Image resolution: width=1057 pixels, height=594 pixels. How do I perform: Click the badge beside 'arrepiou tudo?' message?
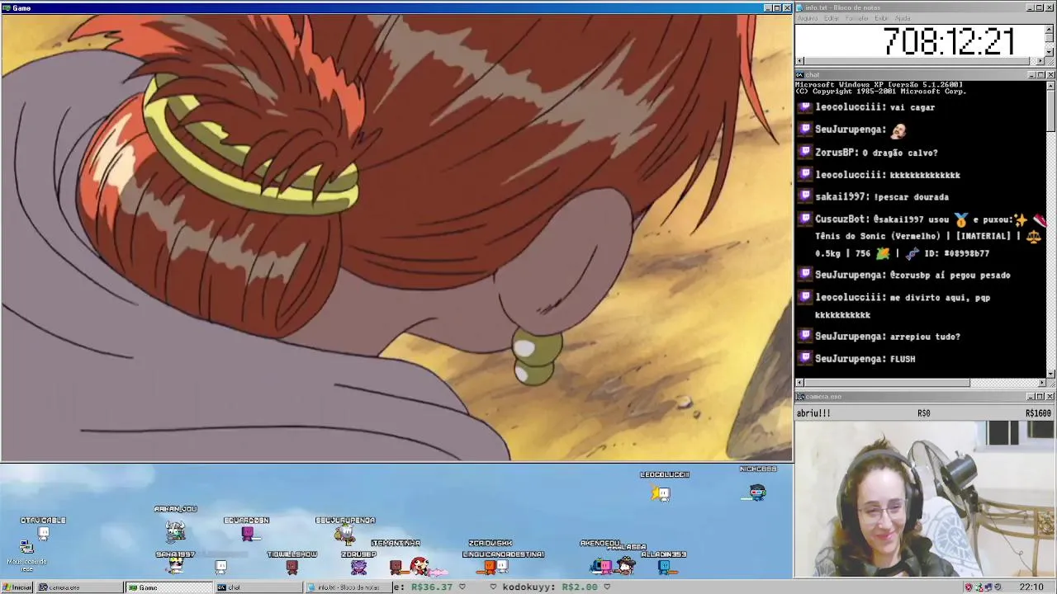(805, 336)
